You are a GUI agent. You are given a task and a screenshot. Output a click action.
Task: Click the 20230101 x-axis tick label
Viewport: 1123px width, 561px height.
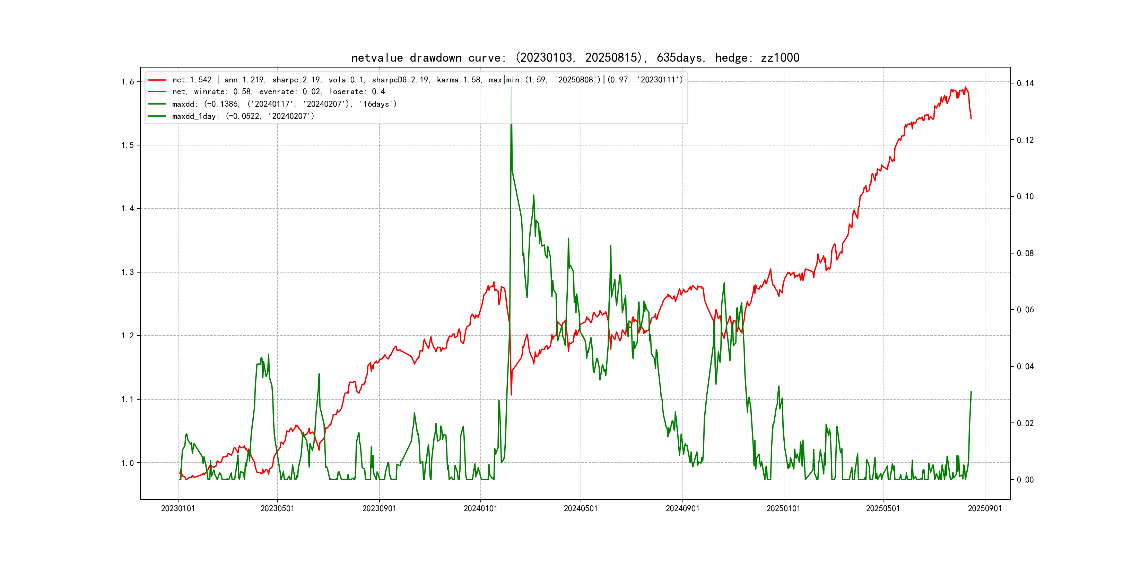tap(178, 509)
